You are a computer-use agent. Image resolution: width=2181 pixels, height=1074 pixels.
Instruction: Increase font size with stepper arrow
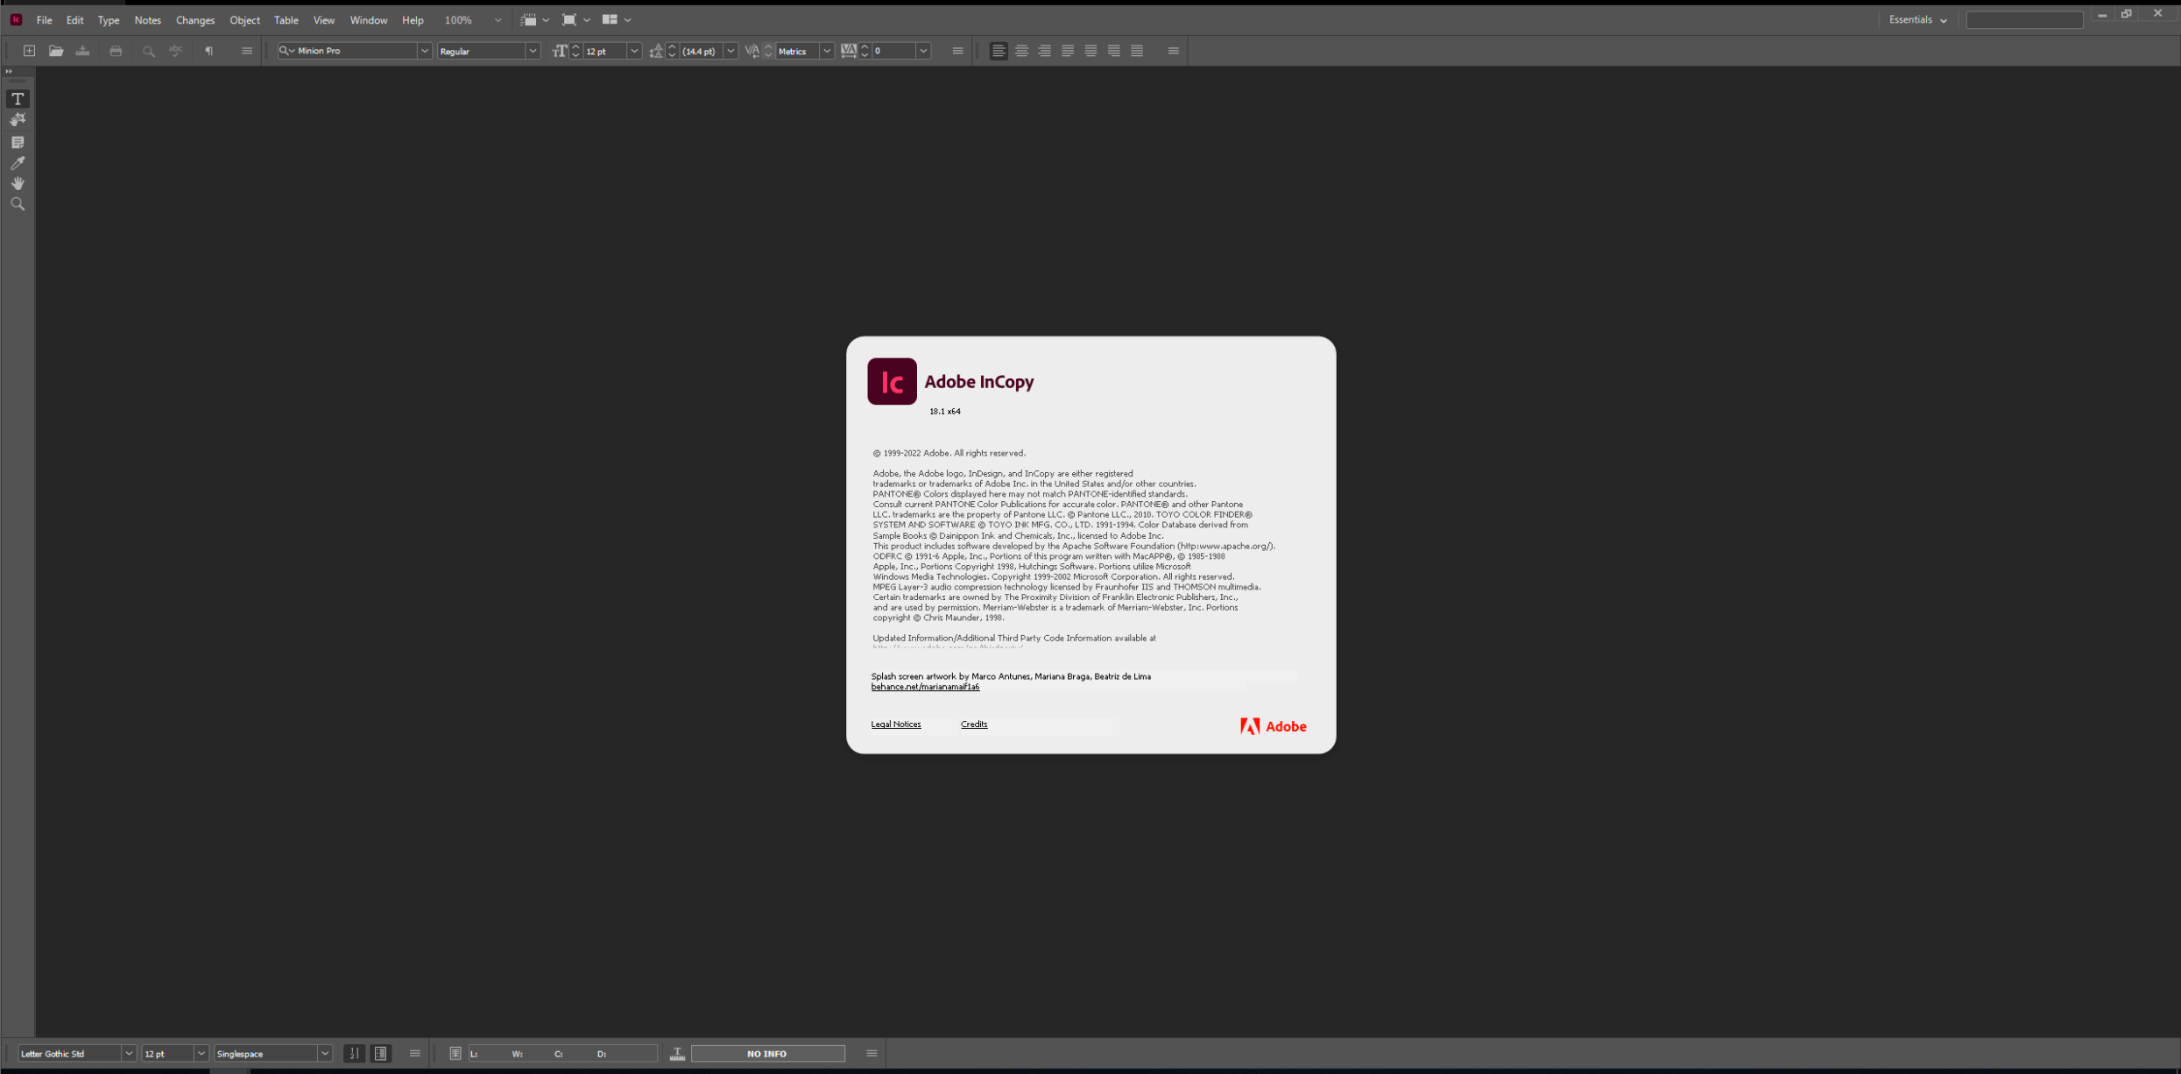pos(576,46)
